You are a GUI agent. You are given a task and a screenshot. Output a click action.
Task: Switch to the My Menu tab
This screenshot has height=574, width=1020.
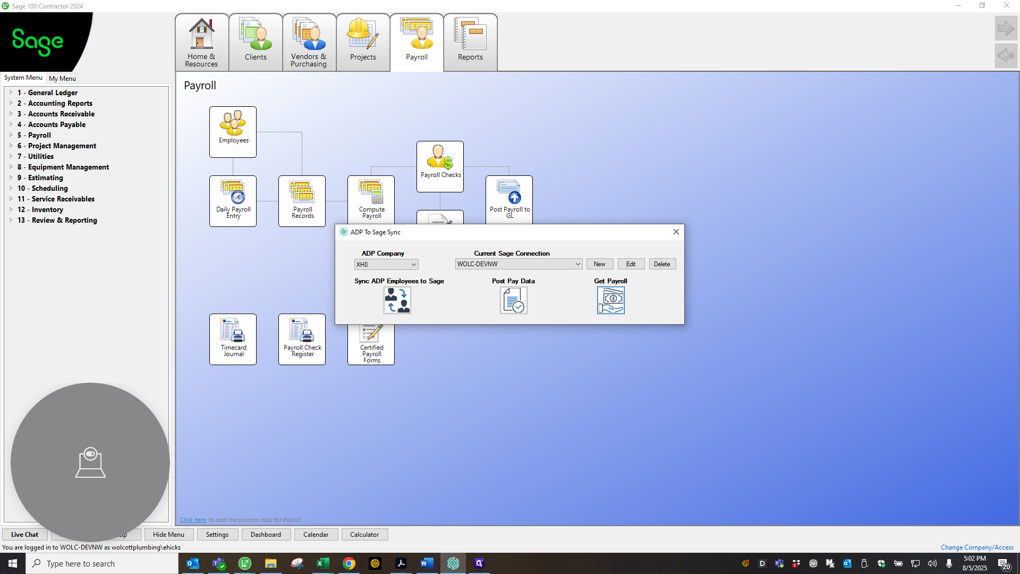62,78
